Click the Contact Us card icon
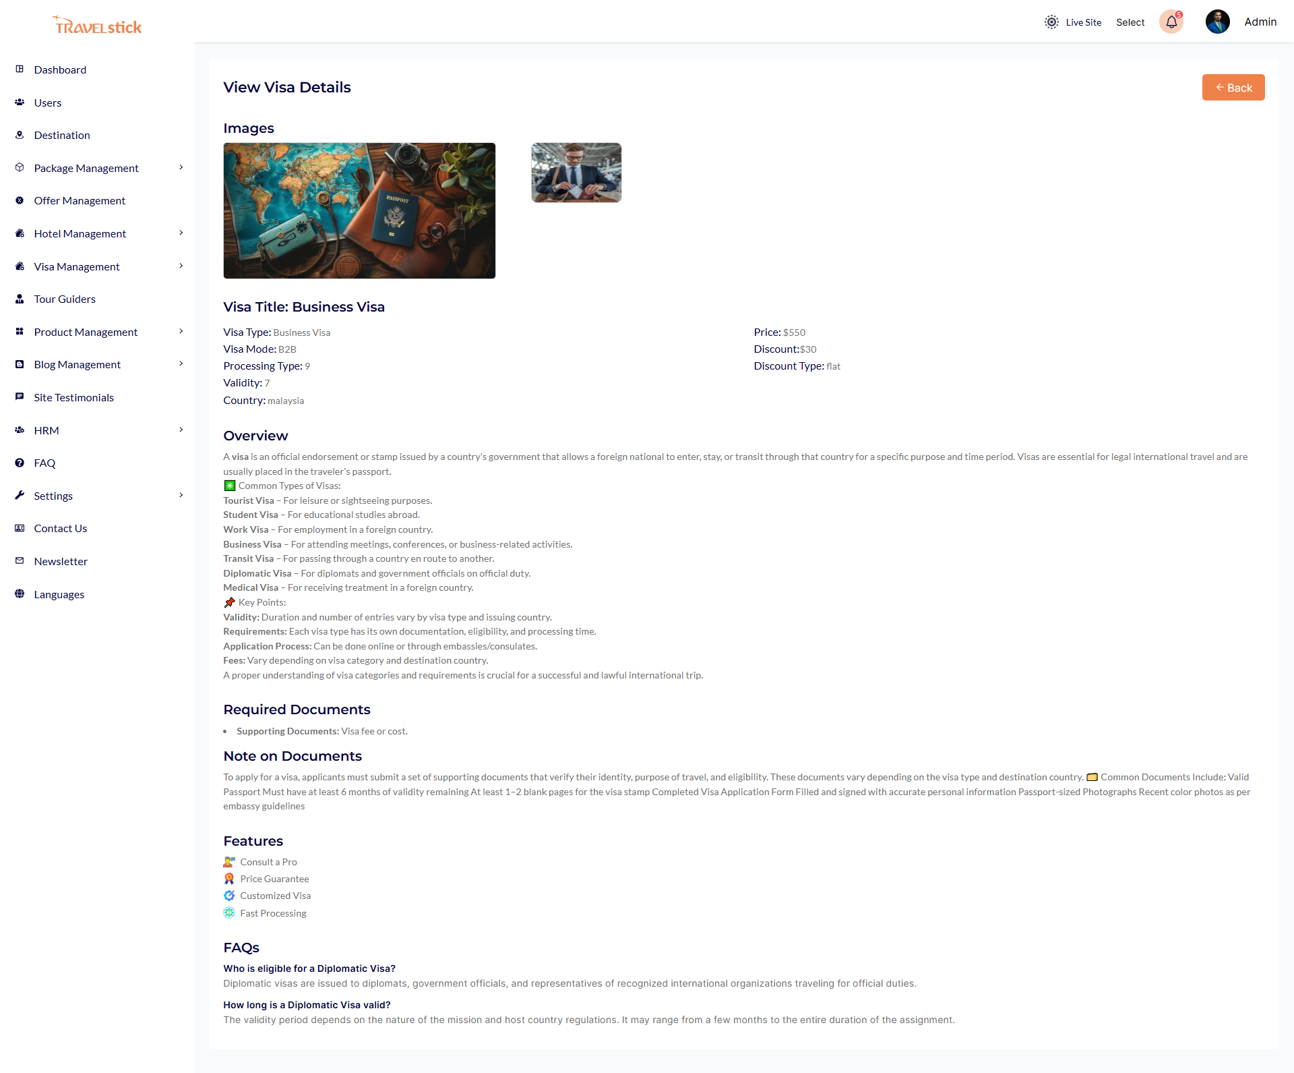Screen dimensions: 1294x1073 coord(20,527)
